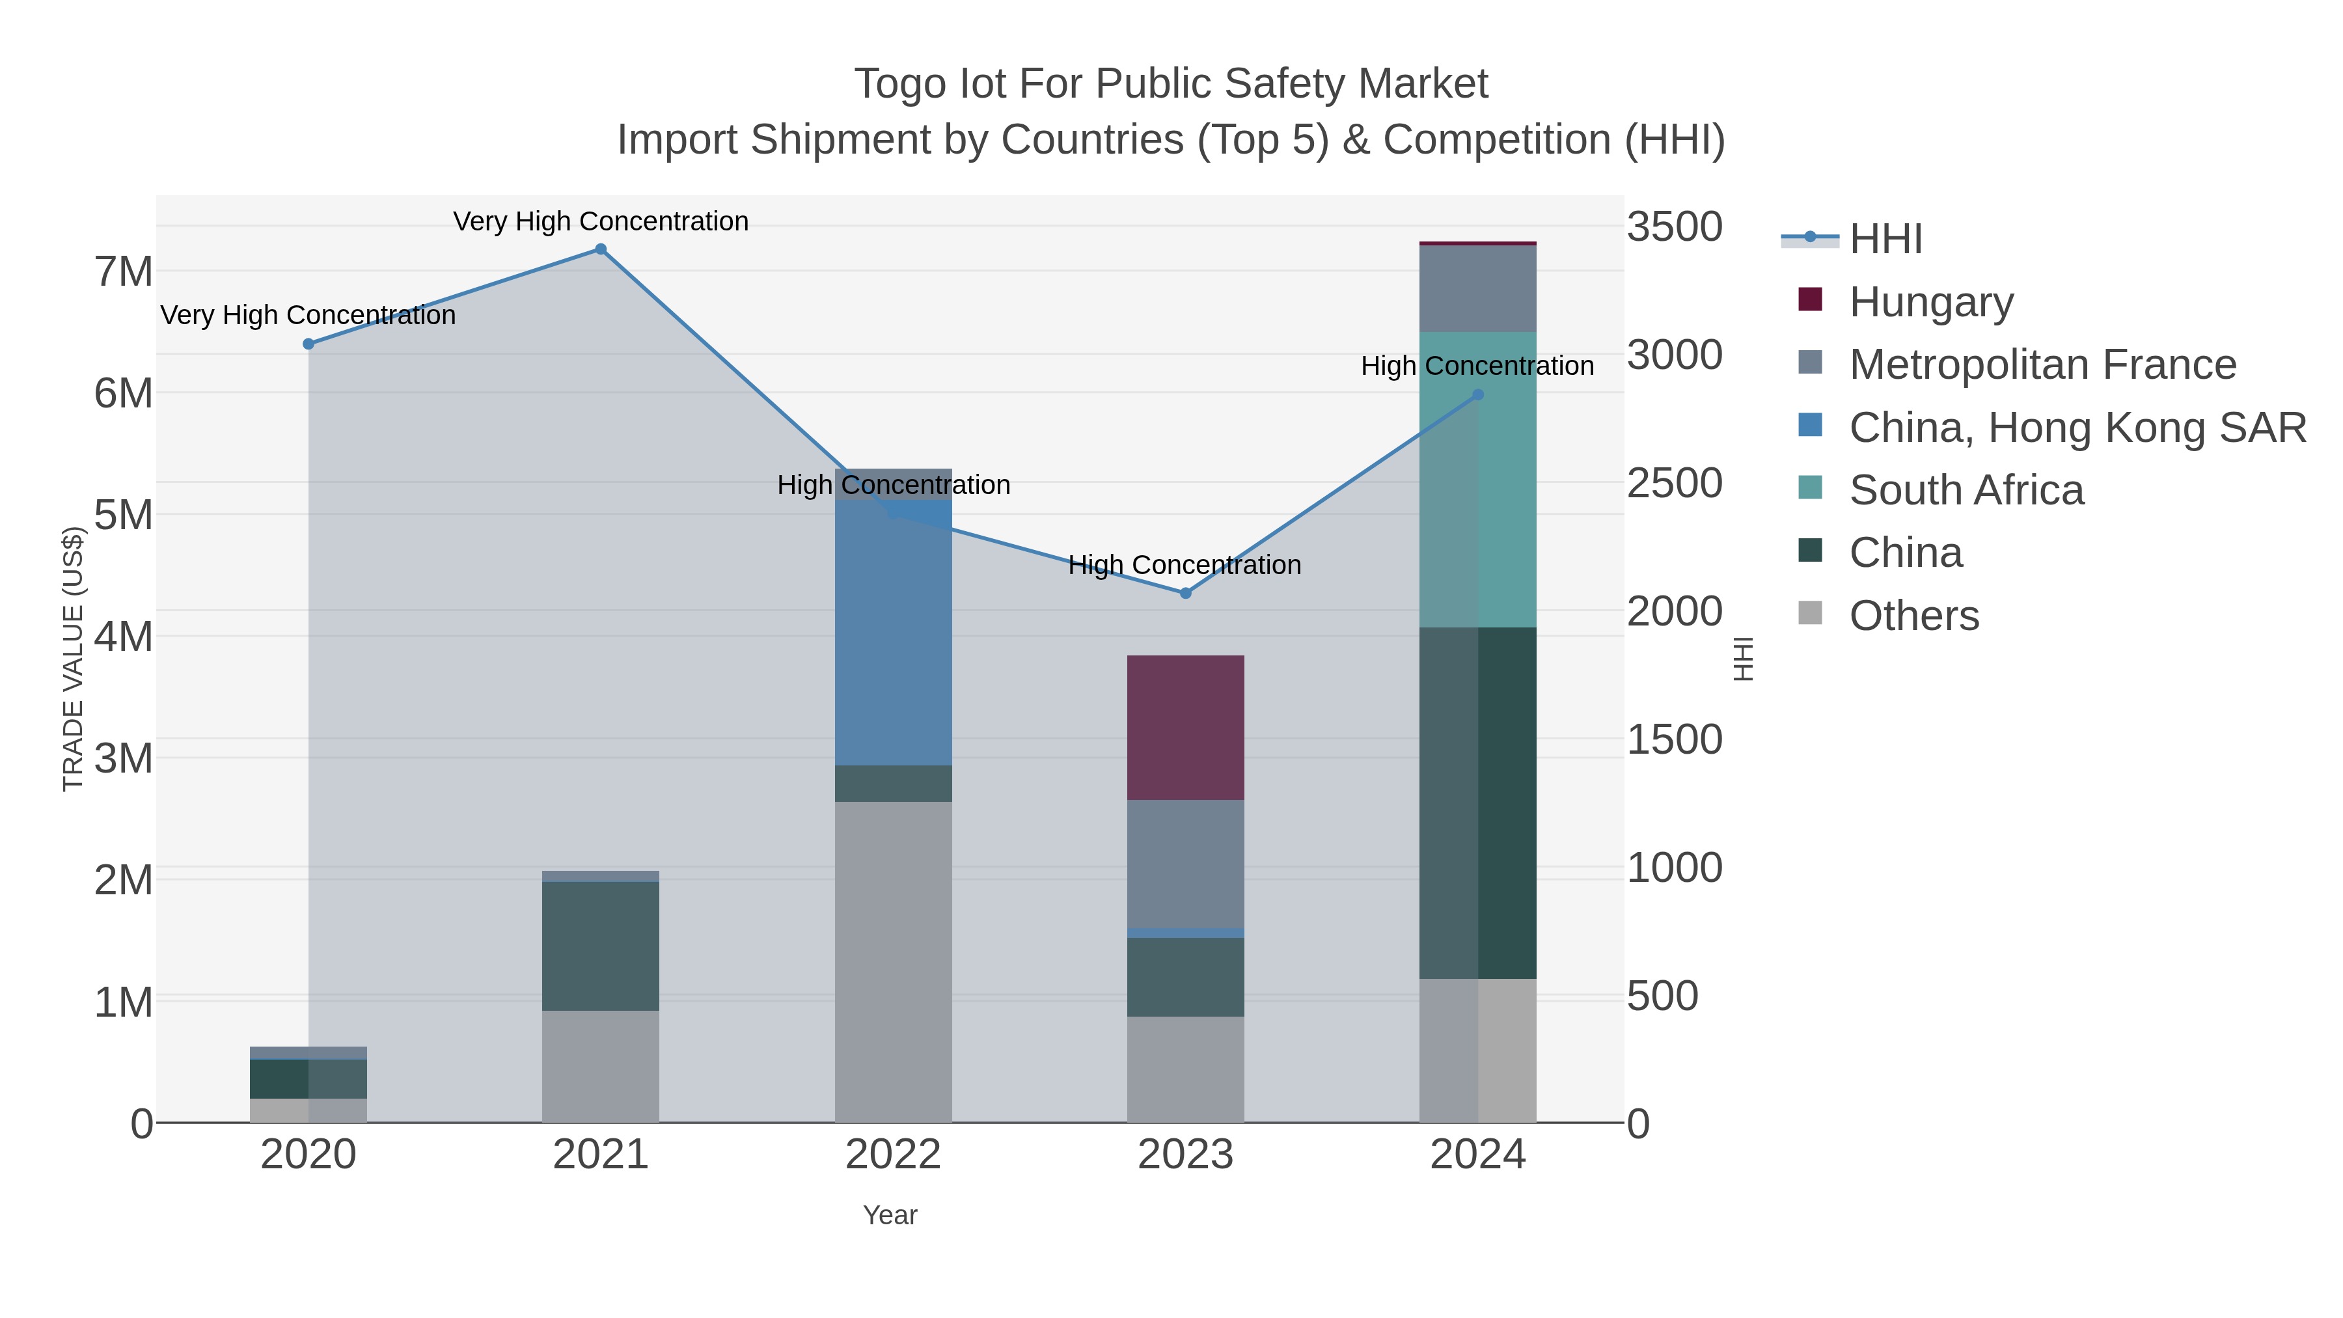Click the 7M tick on trade value axis
The image size is (2343, 1318).
124,271
